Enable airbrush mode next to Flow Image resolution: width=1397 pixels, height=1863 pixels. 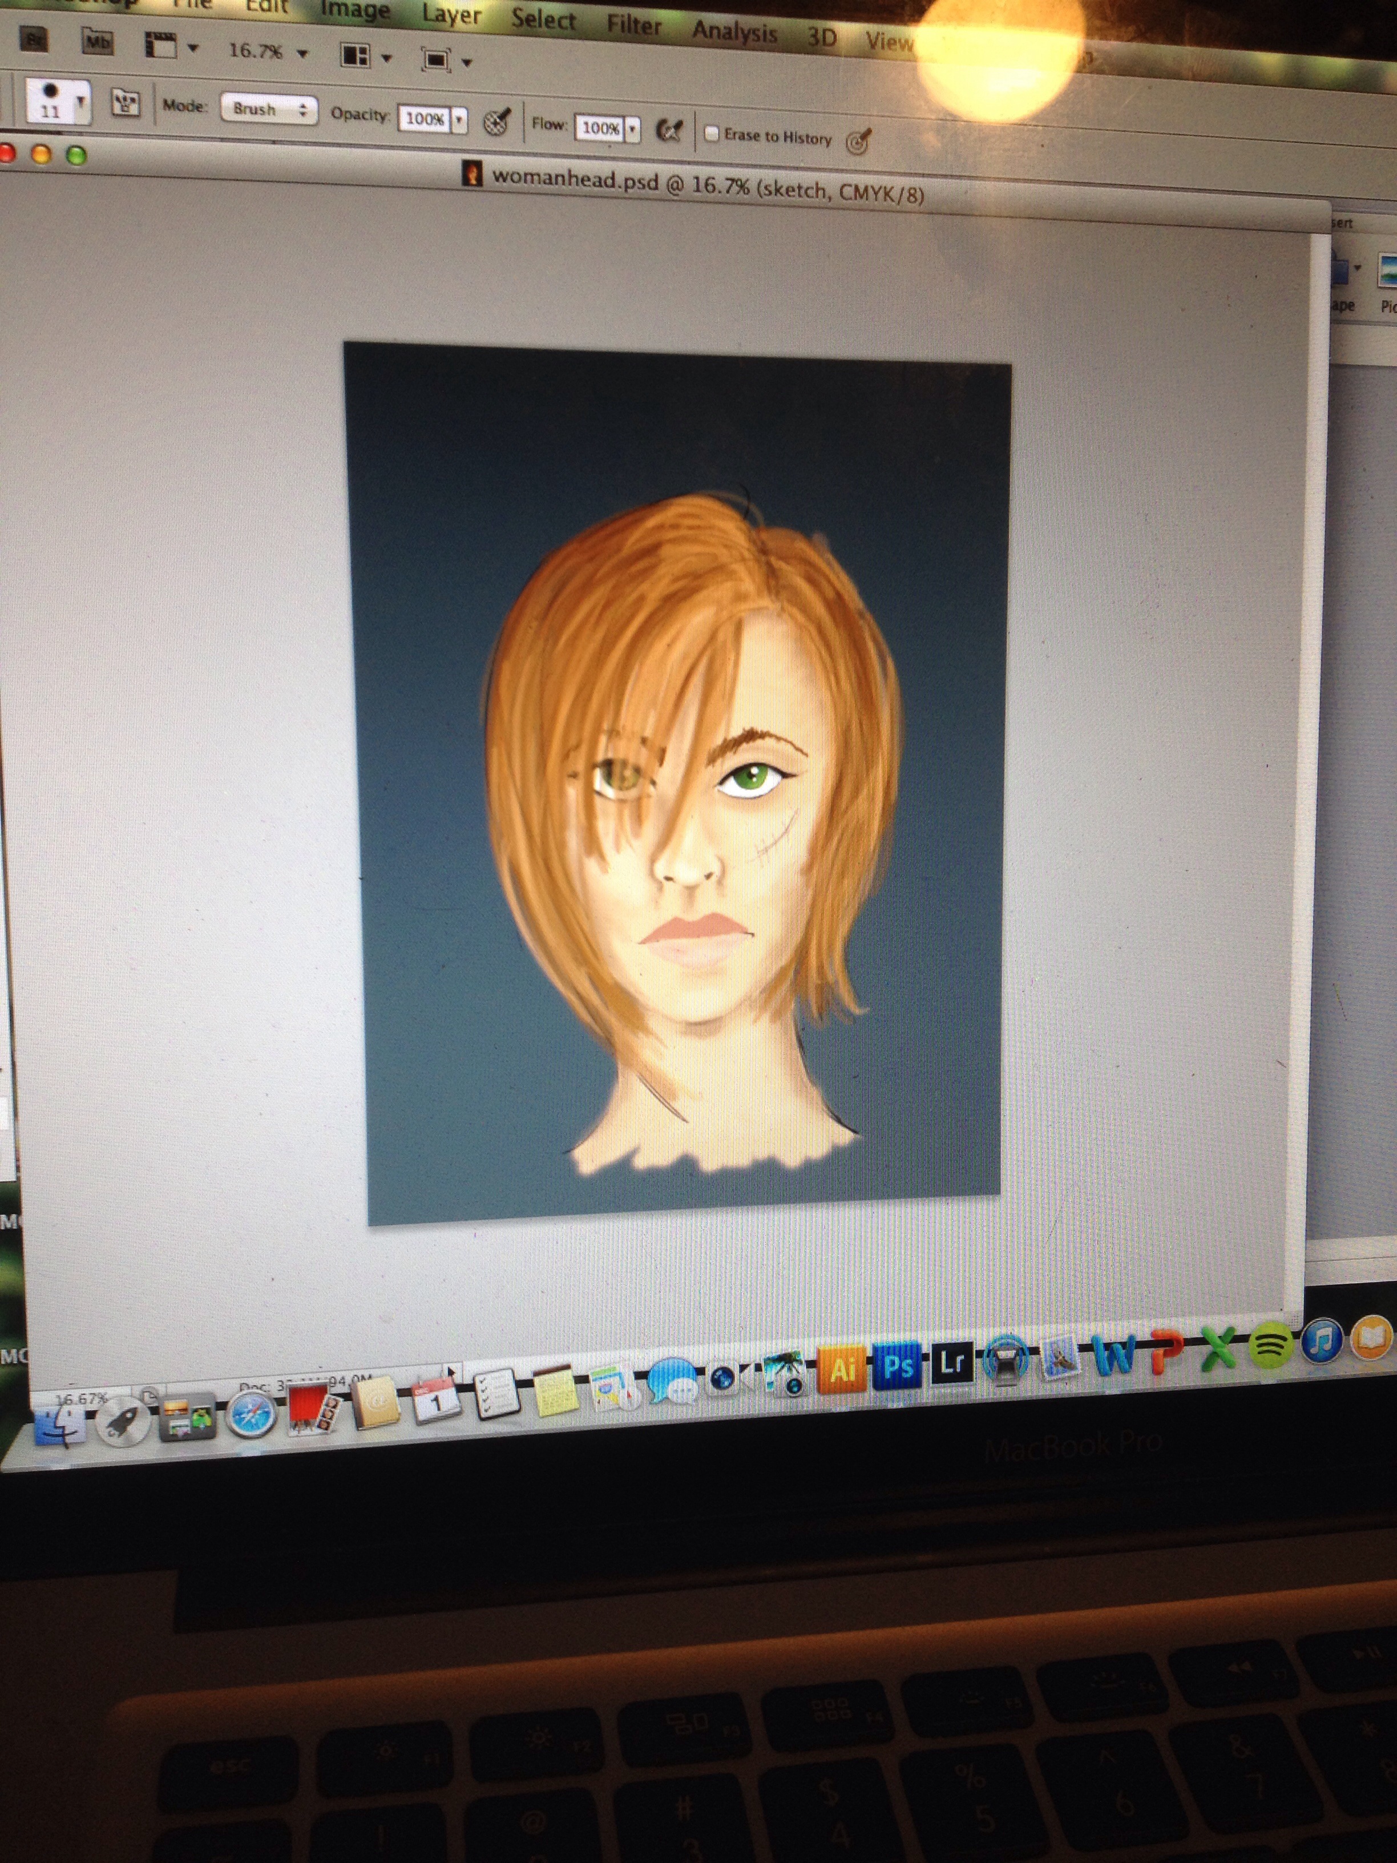click(x=669, y=131)
